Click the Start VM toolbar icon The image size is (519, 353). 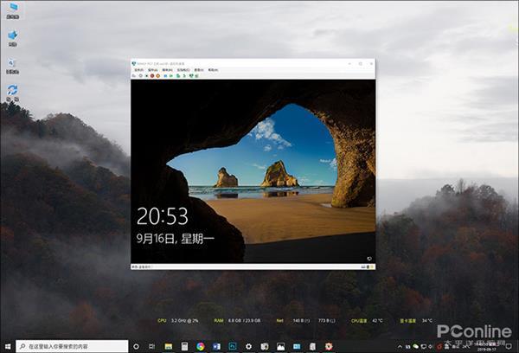pyautogui.click(x=140, y=75)
